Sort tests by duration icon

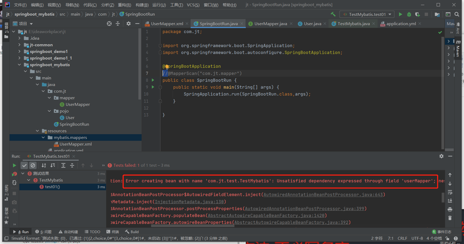point(52,165)
